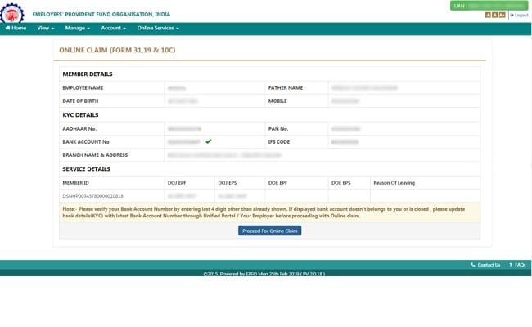
Task: Click the Home icon in navigation bar
Action: pos(7,28)
